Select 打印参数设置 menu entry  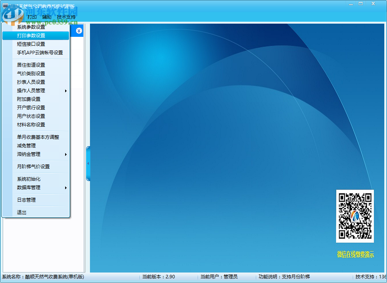36,36
